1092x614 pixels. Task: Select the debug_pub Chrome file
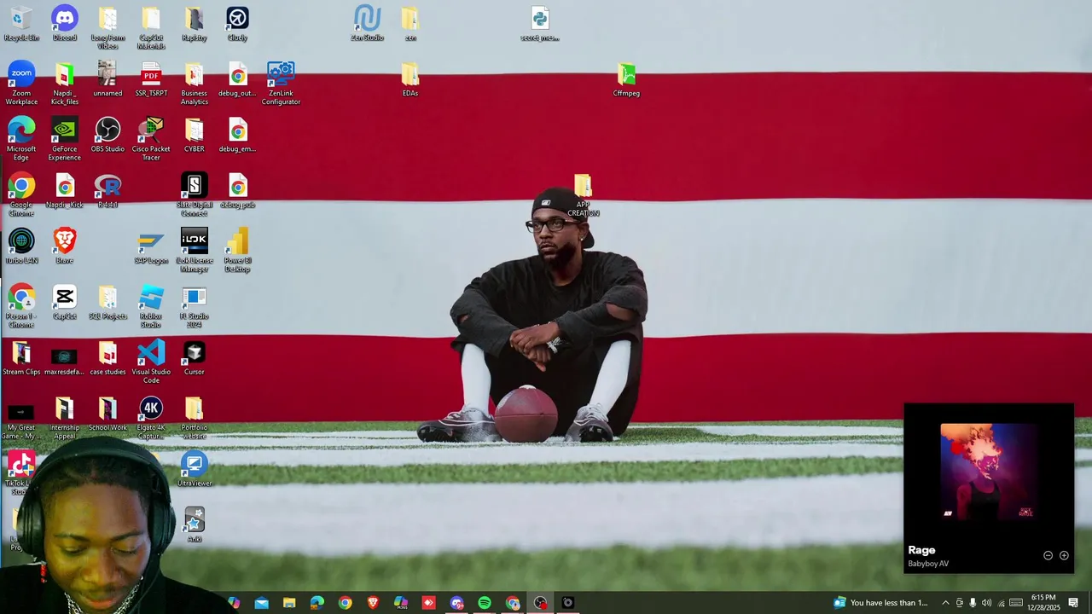(237, 191)
